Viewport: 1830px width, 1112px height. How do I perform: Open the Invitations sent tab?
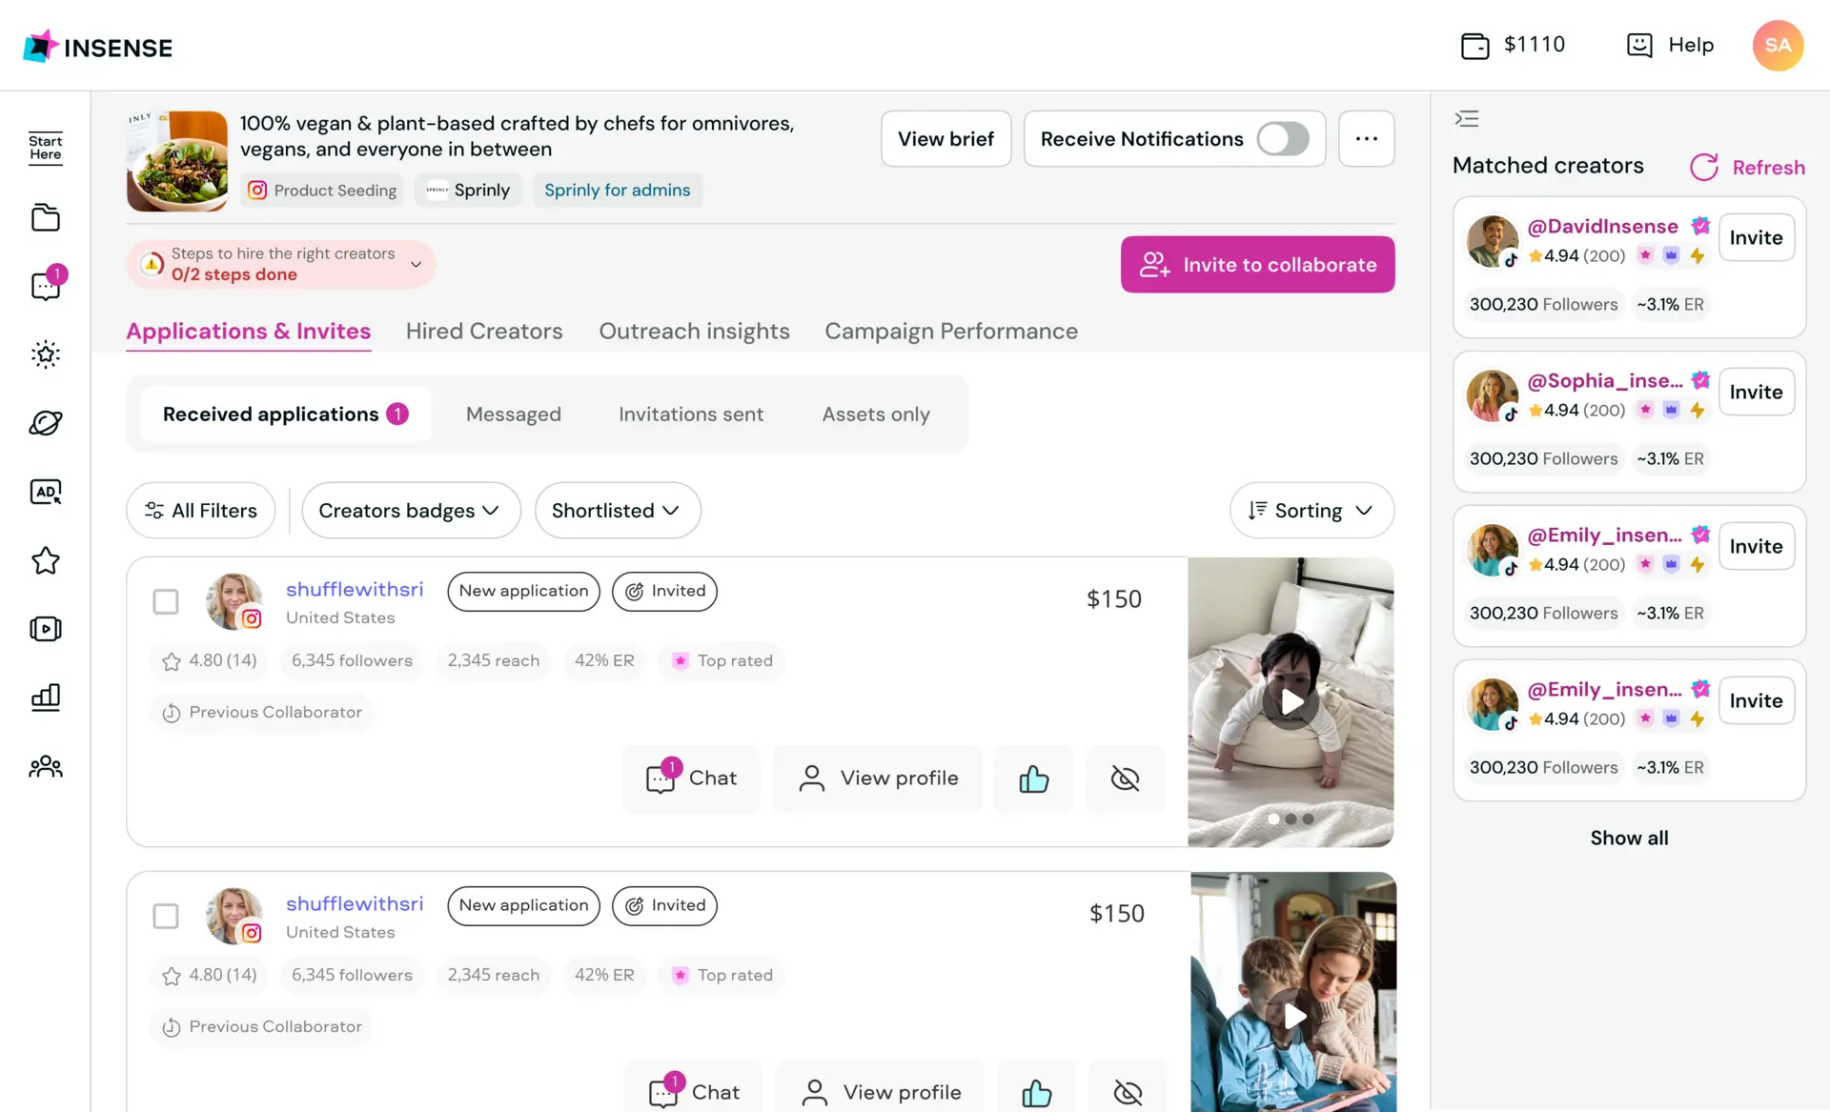click(691, 414)
